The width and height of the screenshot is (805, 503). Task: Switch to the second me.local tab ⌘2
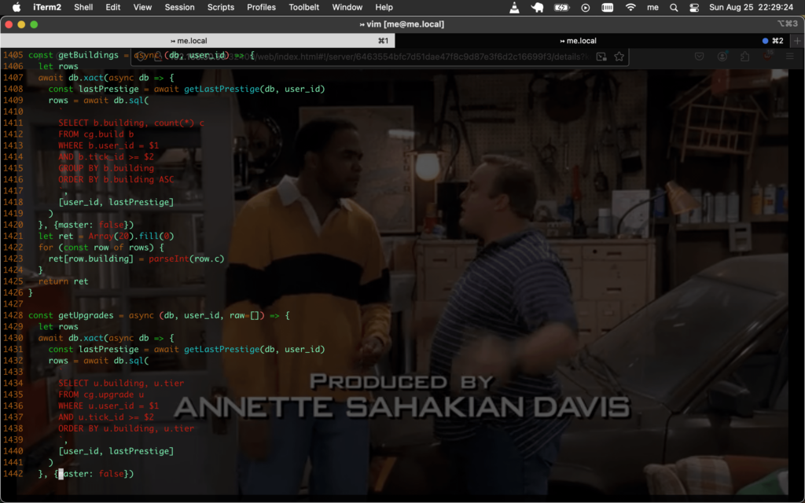[593, 41]
